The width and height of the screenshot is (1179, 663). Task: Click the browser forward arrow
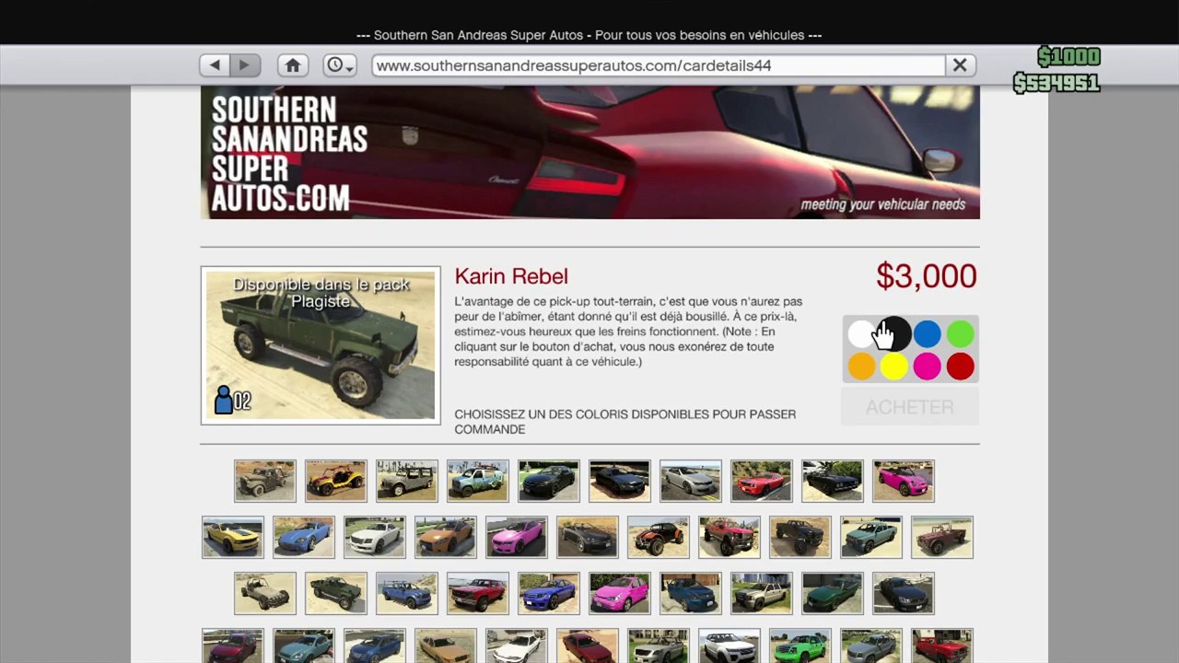click(244, 65)
